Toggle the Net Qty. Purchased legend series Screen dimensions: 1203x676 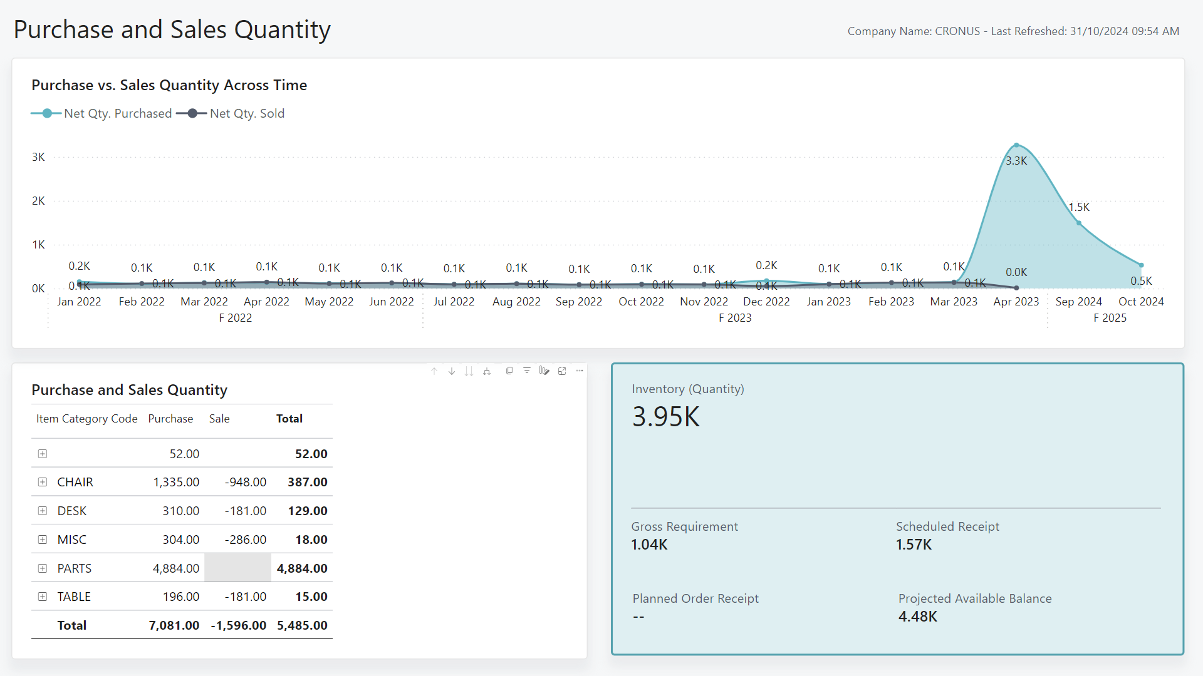[x=118, y=113]
